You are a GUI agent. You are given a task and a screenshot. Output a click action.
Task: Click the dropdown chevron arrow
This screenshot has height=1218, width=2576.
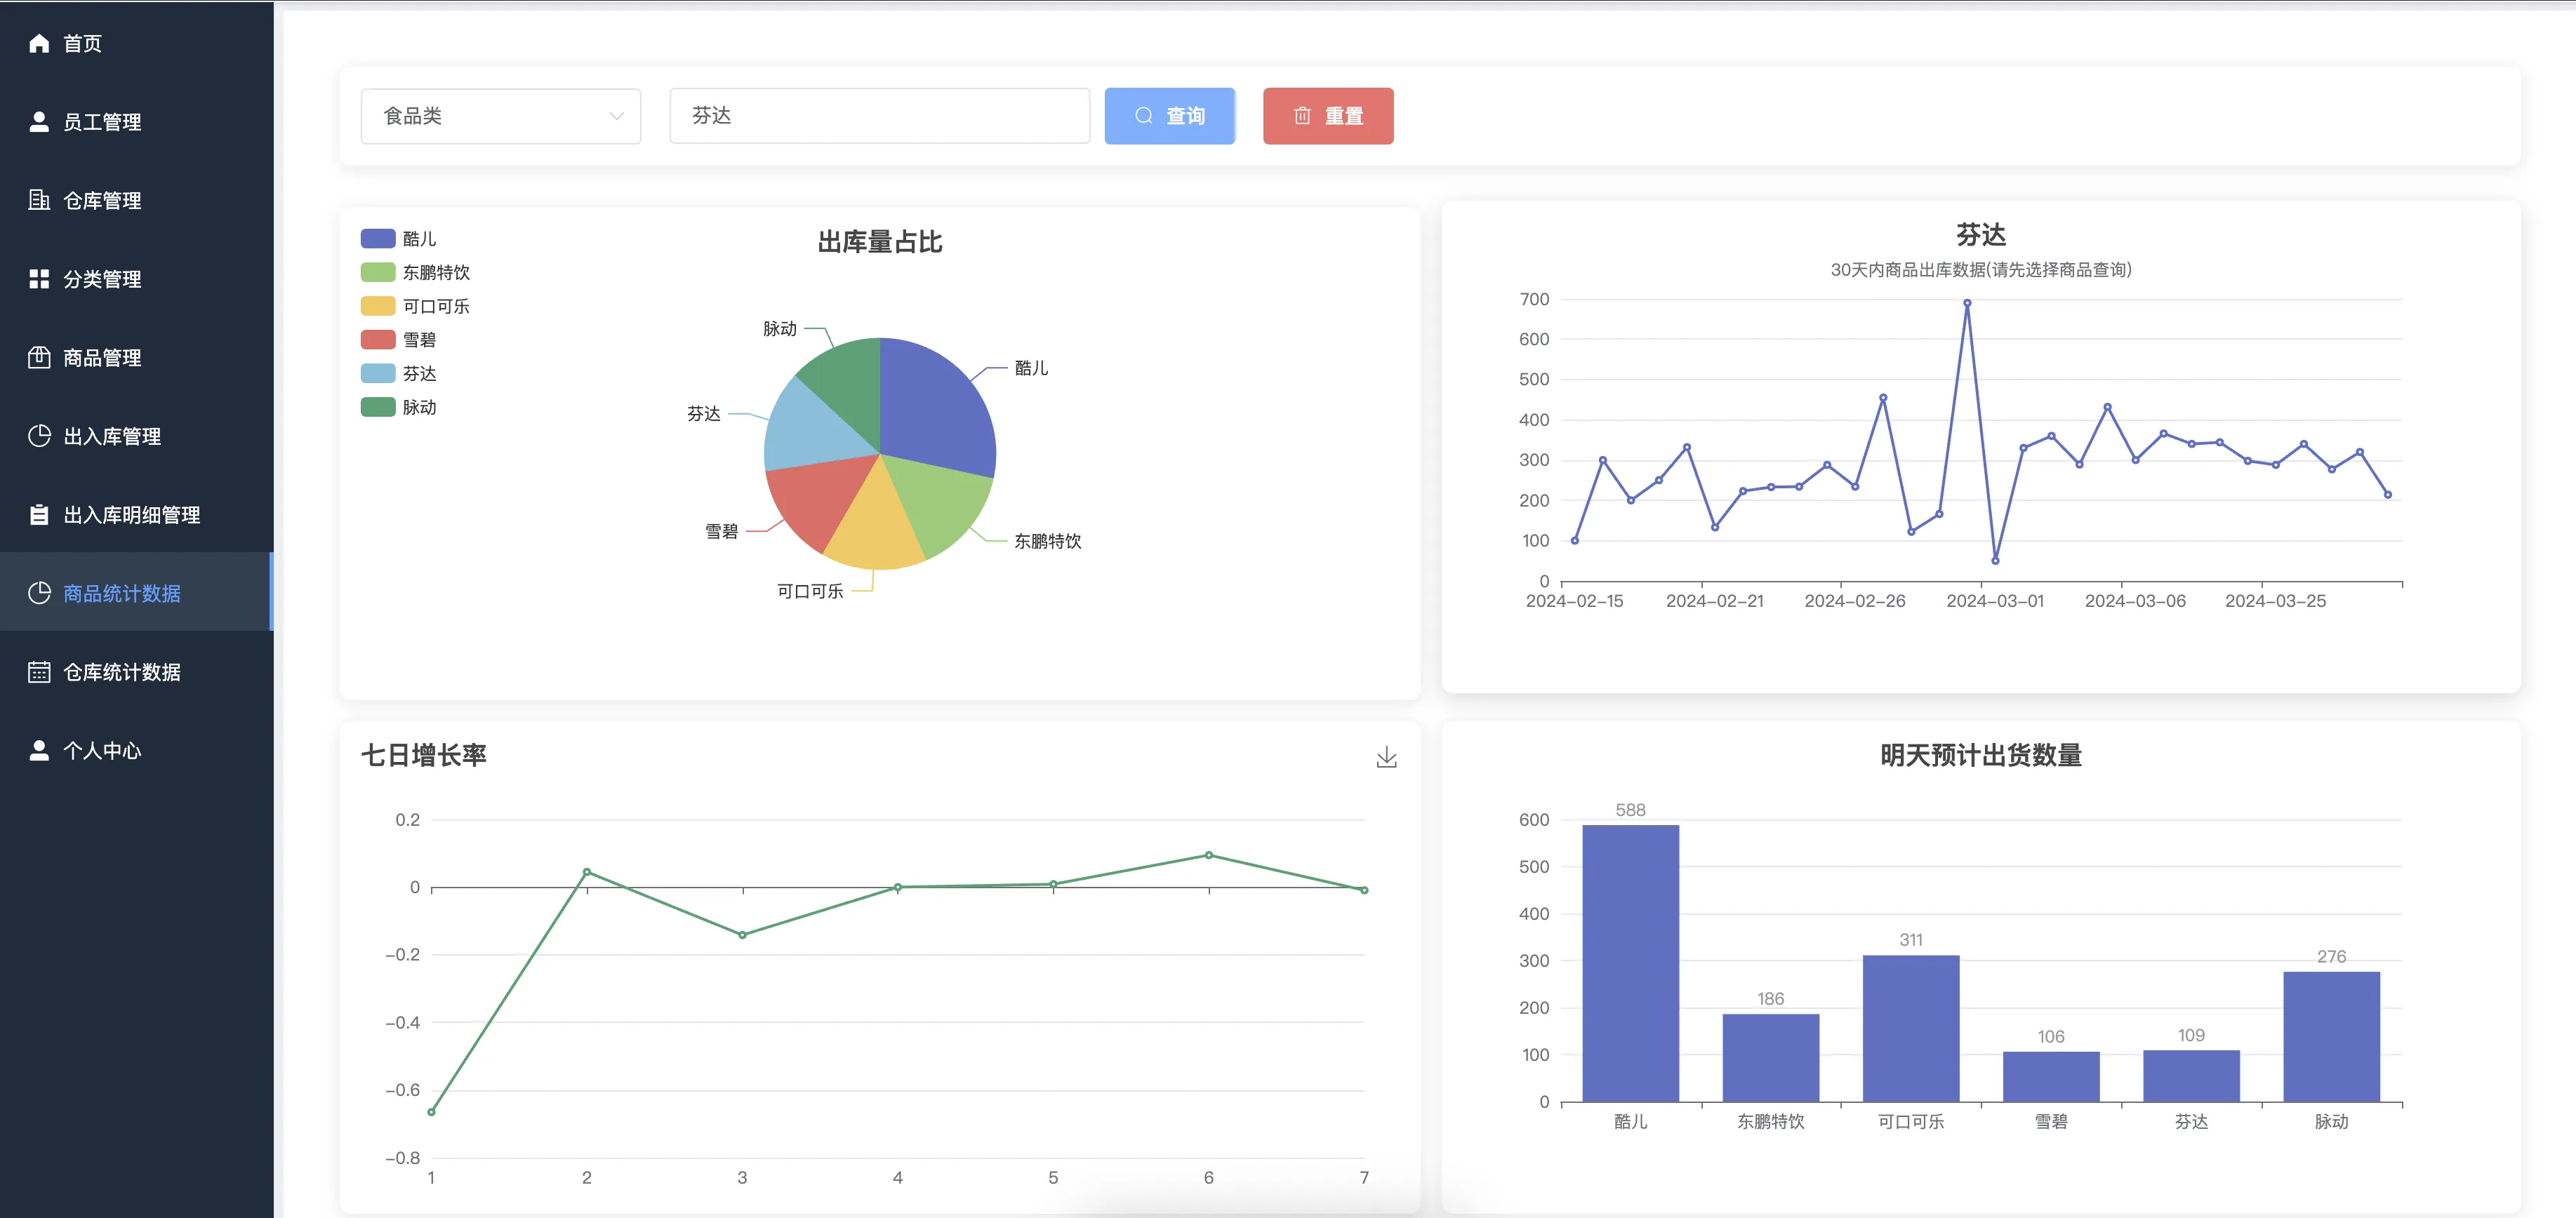click(x=616, y=116)
